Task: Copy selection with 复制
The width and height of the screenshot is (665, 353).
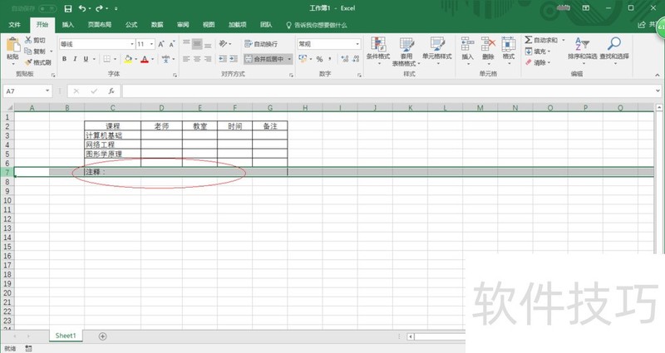Action: pos(35,51)
